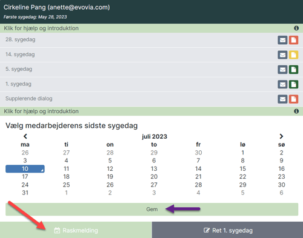Click envelope icon for 1. sygedag
Image resolution: width=303 pixels, height=238 pixels.
pyautogui.click(x=282, y=84)
